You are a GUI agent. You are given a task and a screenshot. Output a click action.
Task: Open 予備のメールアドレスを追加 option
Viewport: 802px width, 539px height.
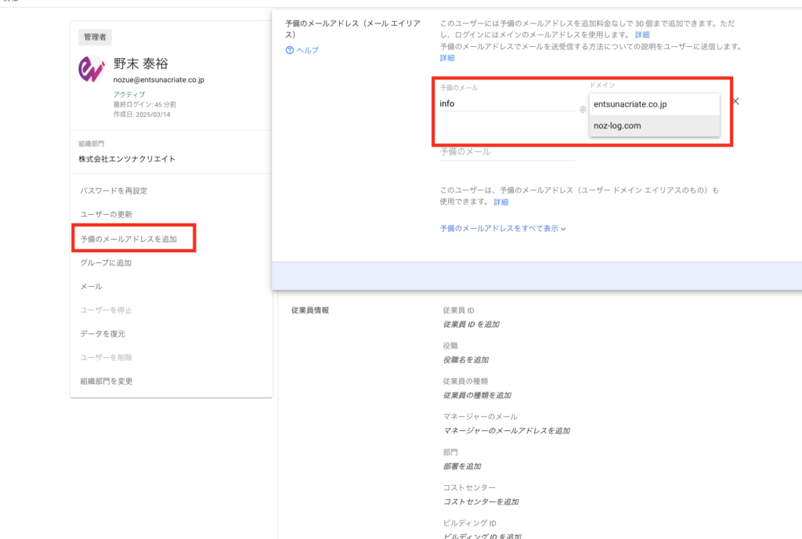coord(128,238)
